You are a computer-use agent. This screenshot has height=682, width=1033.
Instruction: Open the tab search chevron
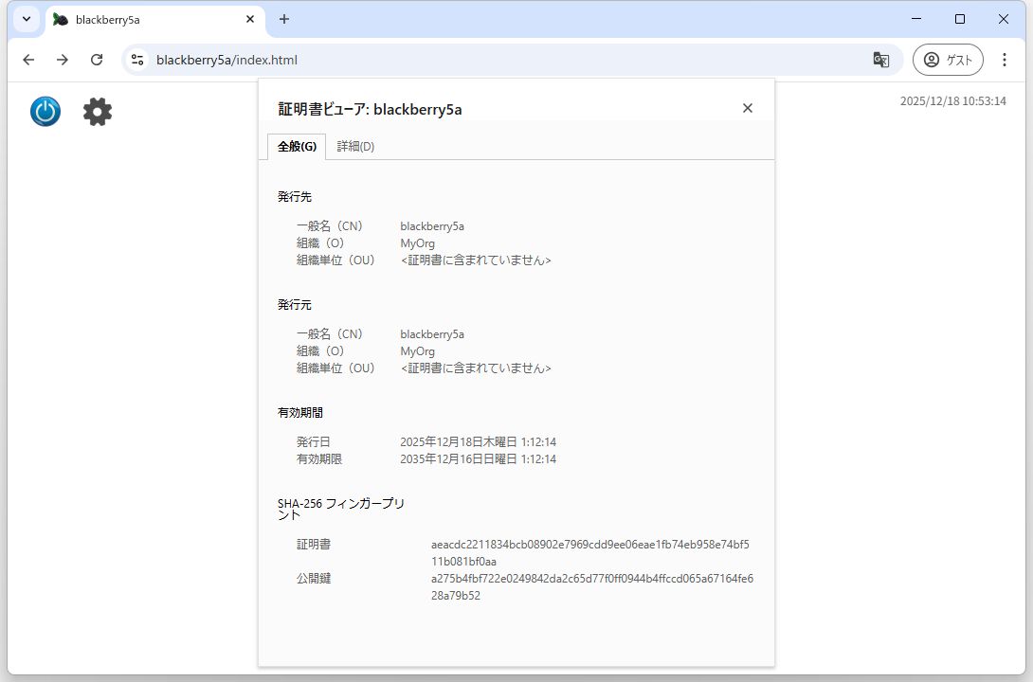click(x=26, y=19)
